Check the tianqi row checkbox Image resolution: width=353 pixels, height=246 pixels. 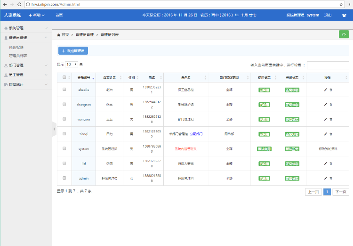tap(64, 134)
